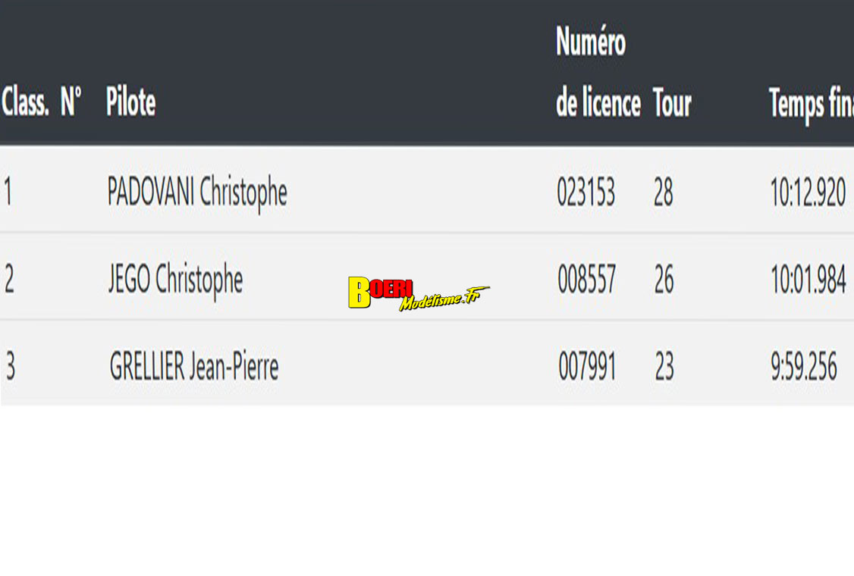Click ranking position 1 cell
This screenshot has width=854, height=576.
(x=8, y=193)
